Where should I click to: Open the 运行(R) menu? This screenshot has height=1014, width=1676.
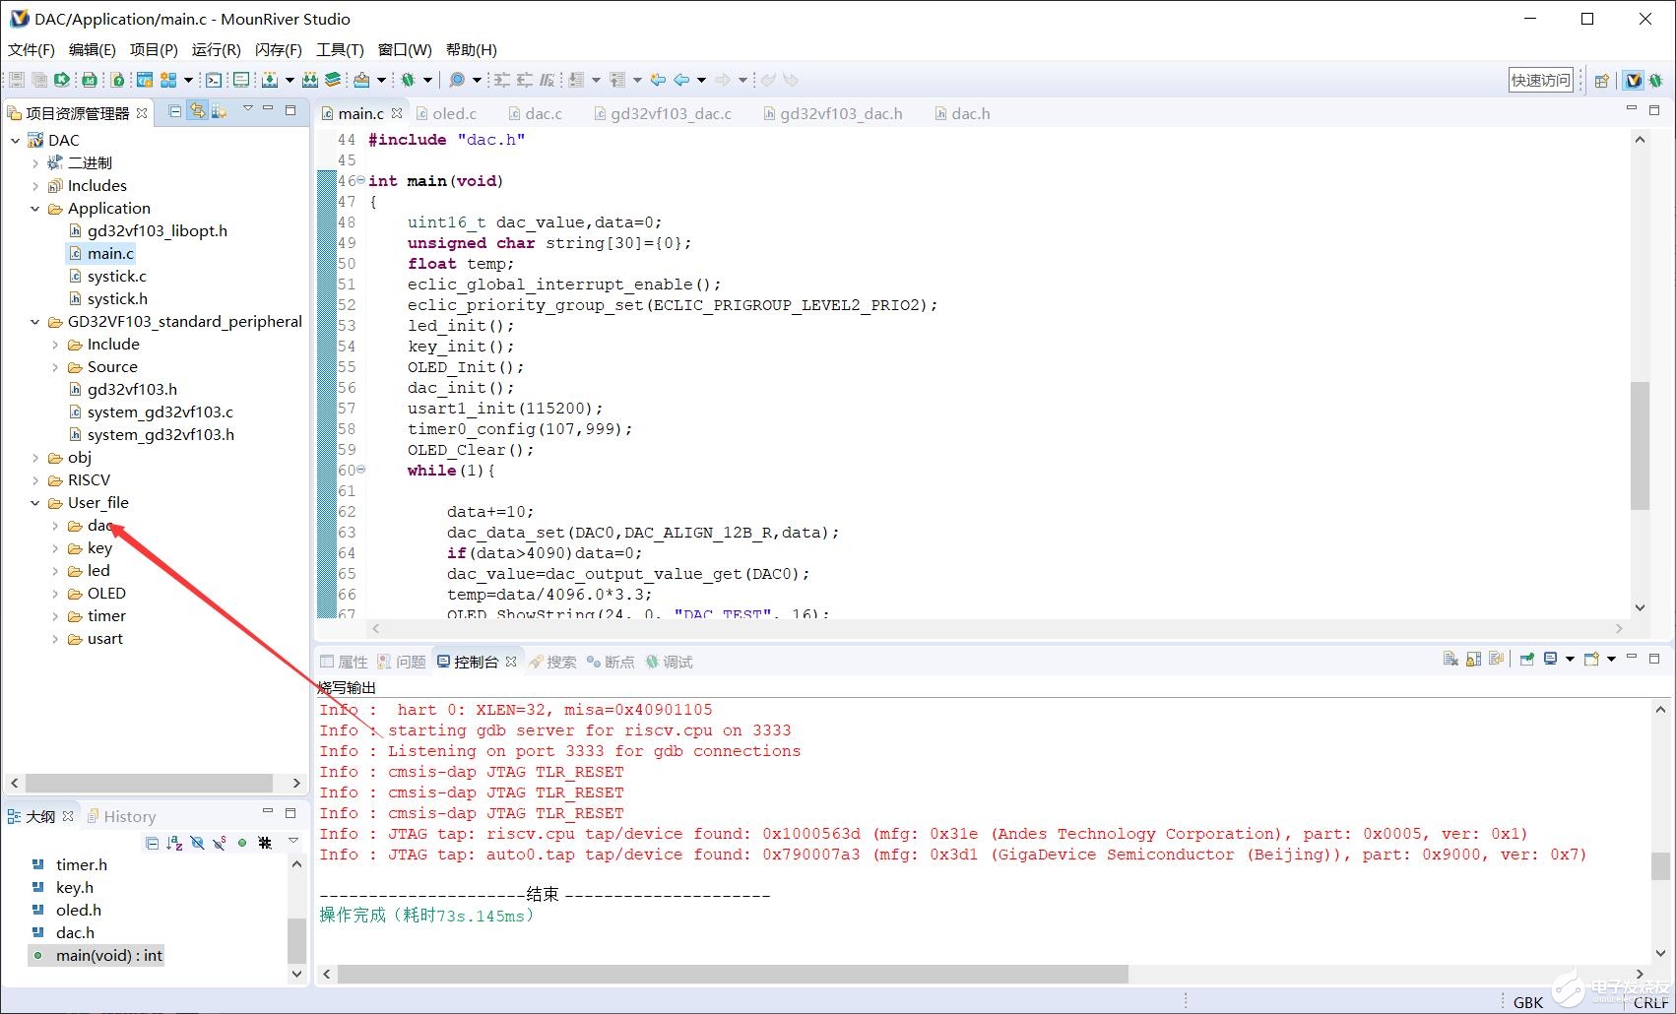click(216, 49)
